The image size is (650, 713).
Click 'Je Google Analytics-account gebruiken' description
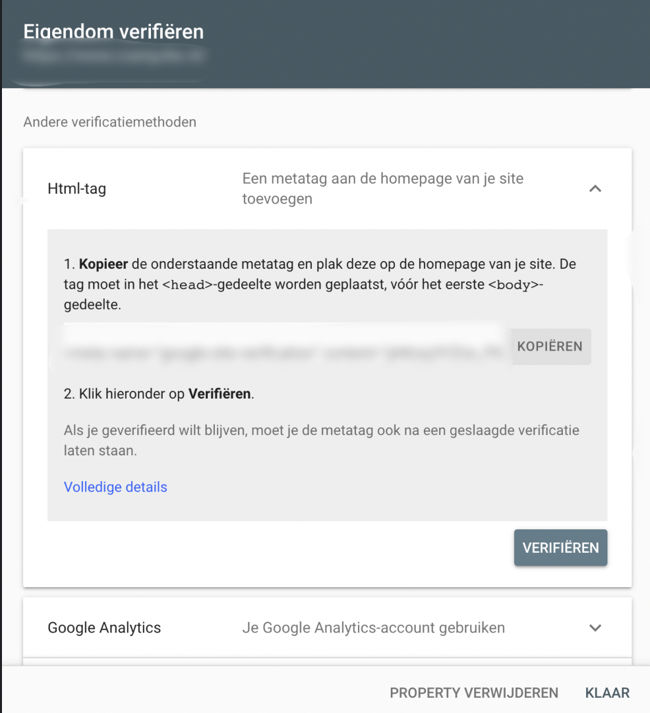[373, 627]
